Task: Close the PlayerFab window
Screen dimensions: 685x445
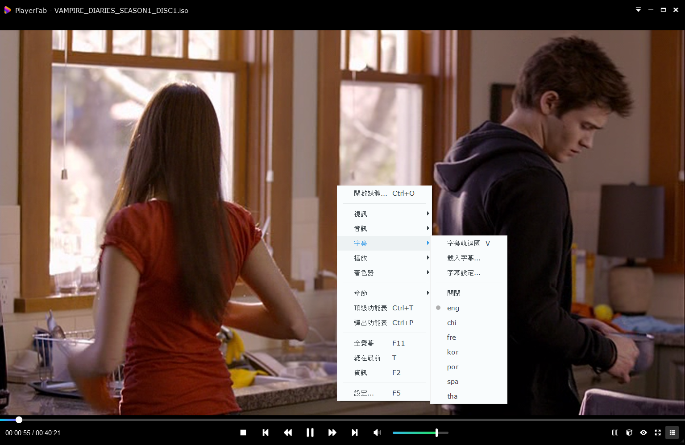Action: (x=676, y=10)
